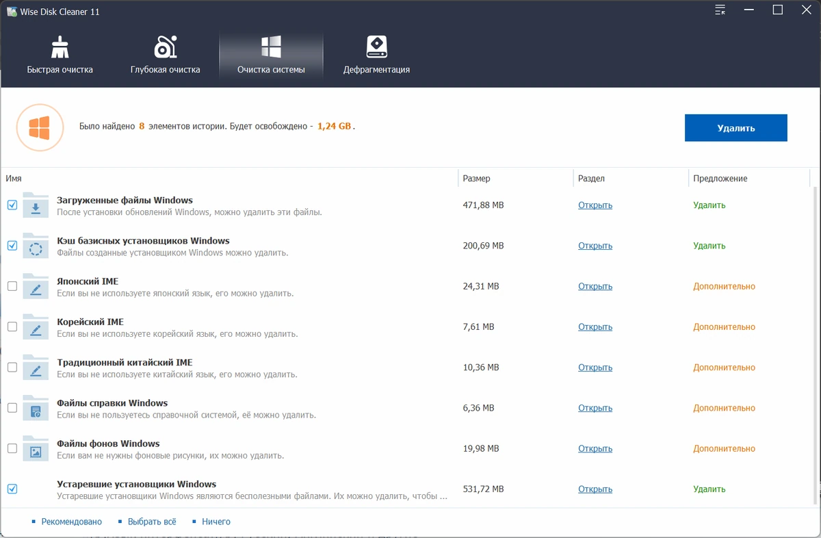Click the folder icon of Кэш базисных установщиков Windows

[x=36, y=246]
